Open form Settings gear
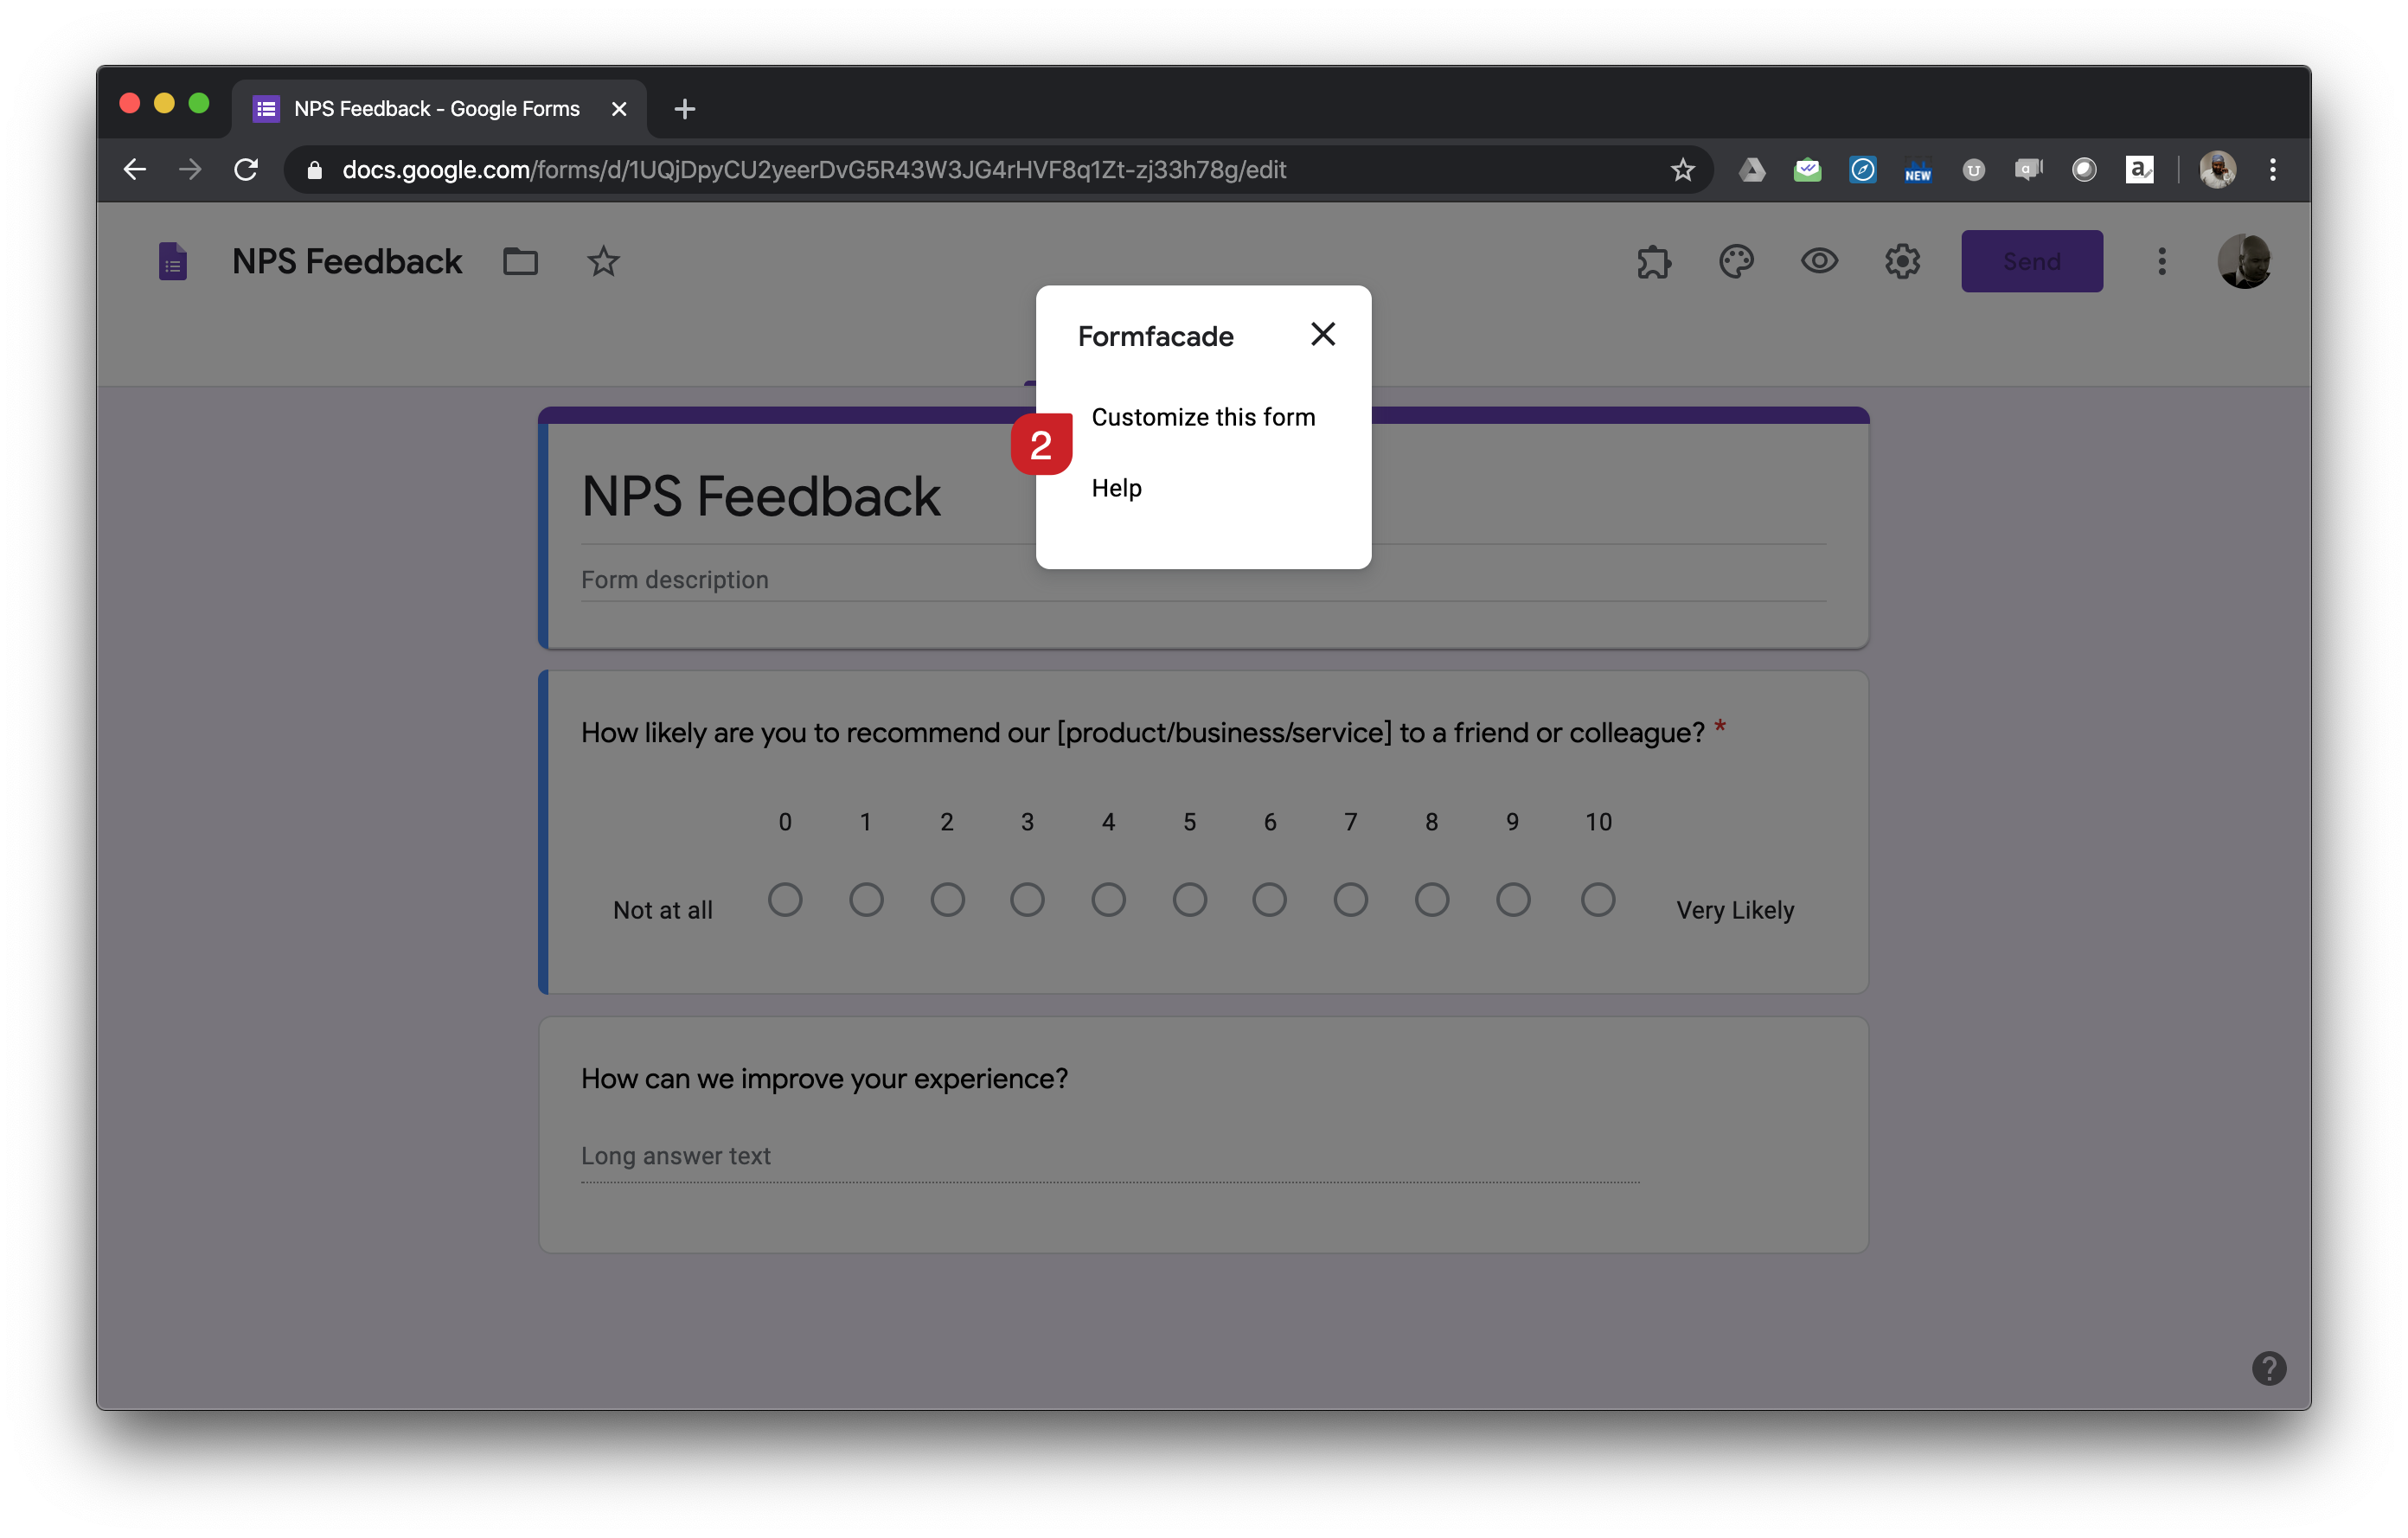This screenshot has width=2408, height=1538. (x=1902, y=261)
